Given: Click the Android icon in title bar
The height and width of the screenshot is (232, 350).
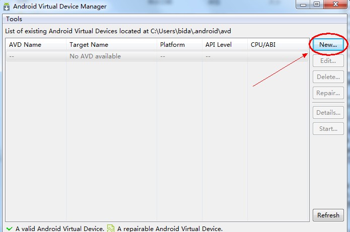Looking at the screenshot, I should click(7, 7).
